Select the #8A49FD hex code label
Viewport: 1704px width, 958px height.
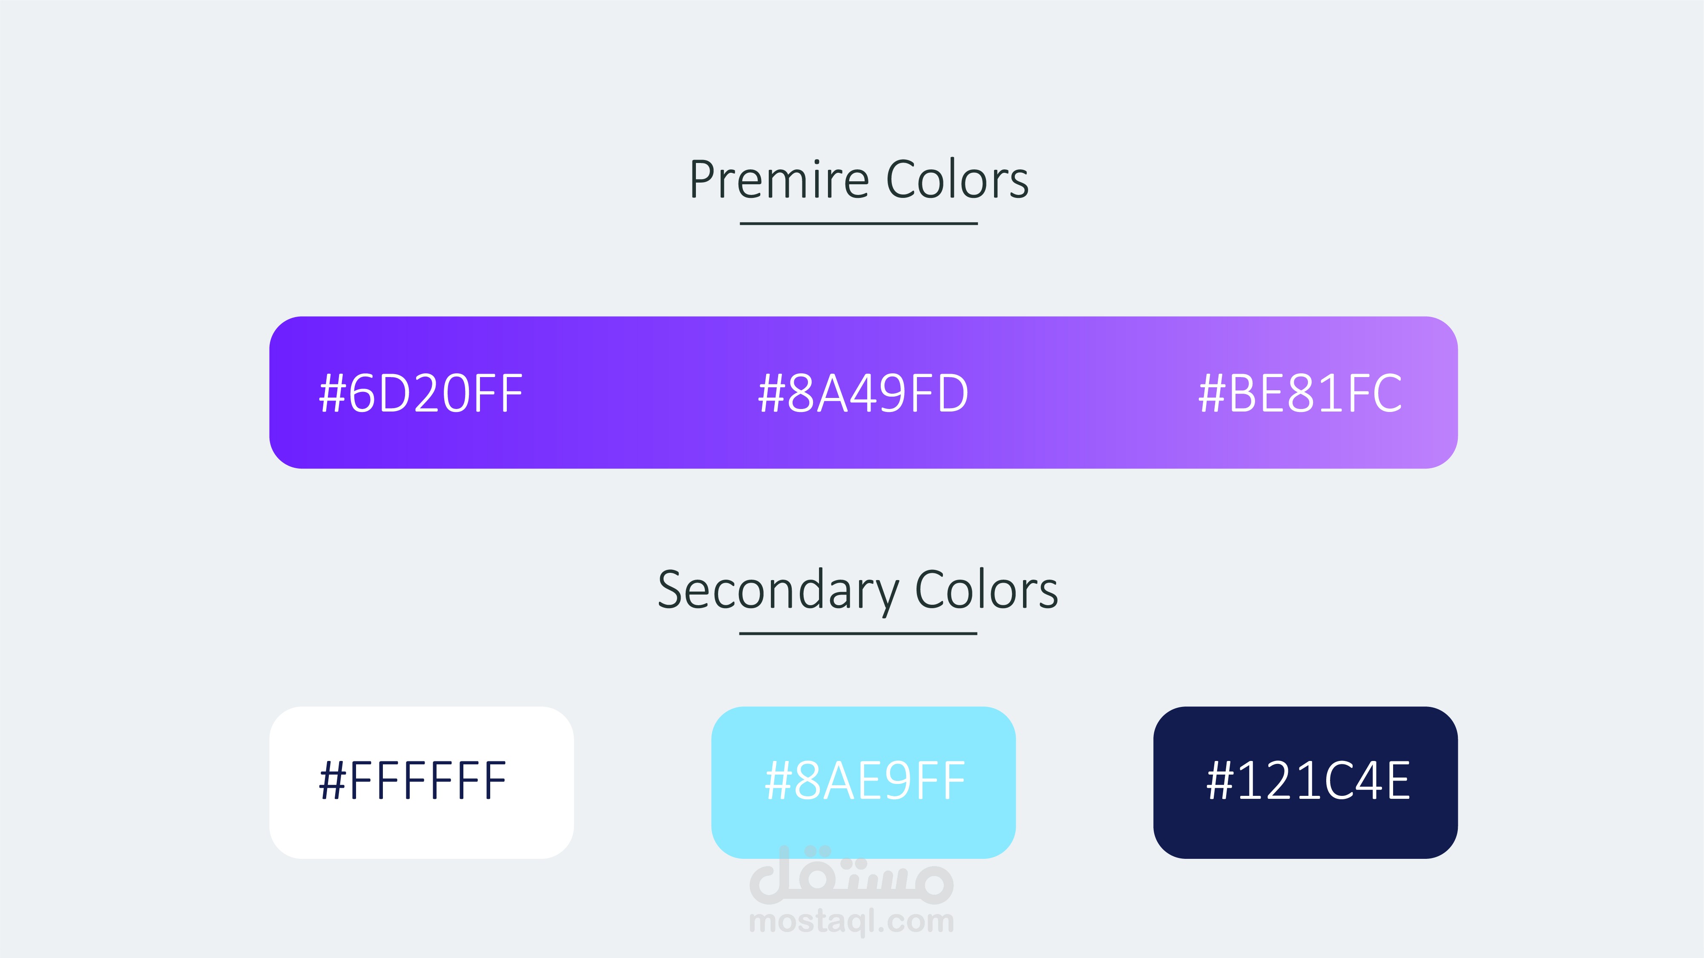pos(862,393)
